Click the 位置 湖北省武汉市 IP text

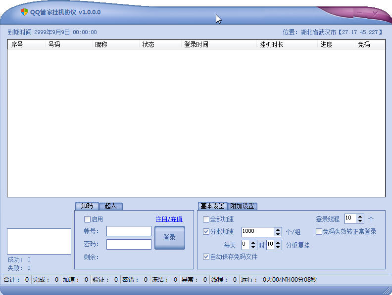(333, 32)
